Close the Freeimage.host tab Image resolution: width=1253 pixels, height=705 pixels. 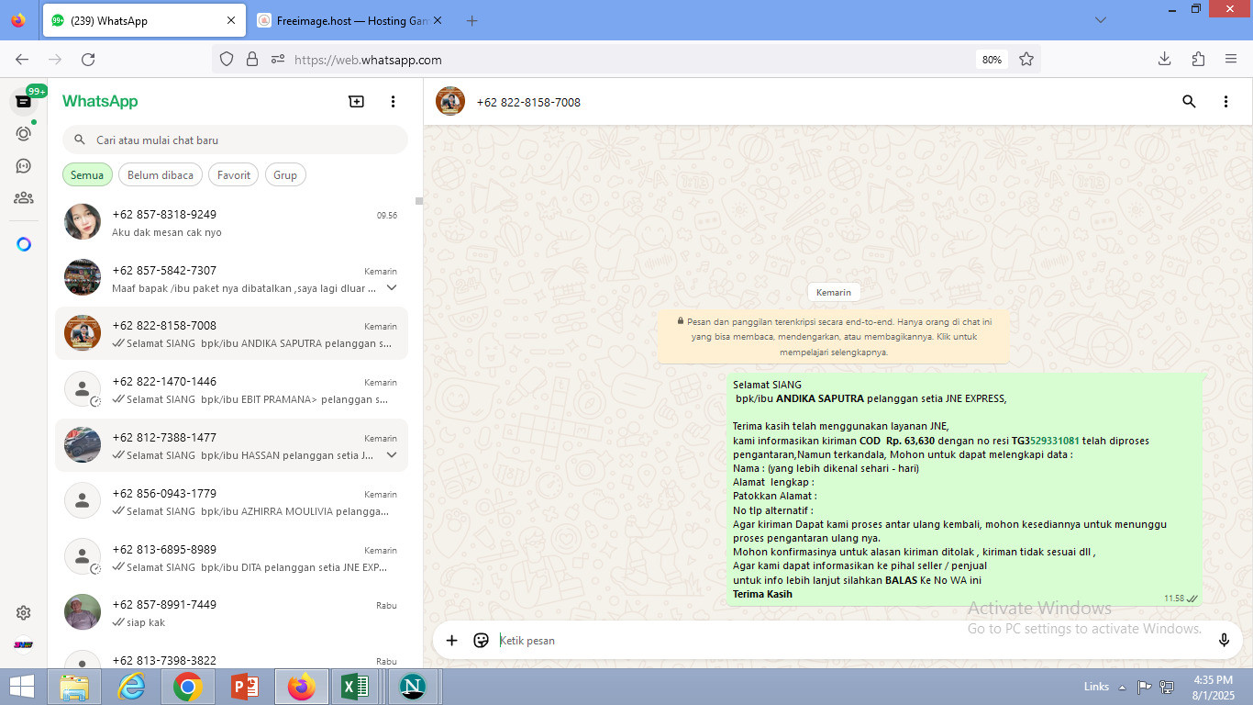click(437, 20)
